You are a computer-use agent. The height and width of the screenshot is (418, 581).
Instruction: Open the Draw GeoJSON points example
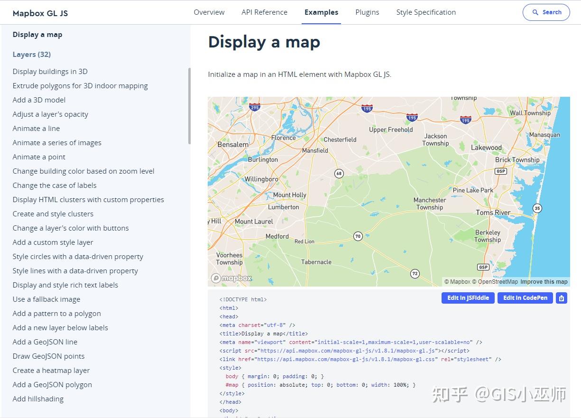pos(48,356)
